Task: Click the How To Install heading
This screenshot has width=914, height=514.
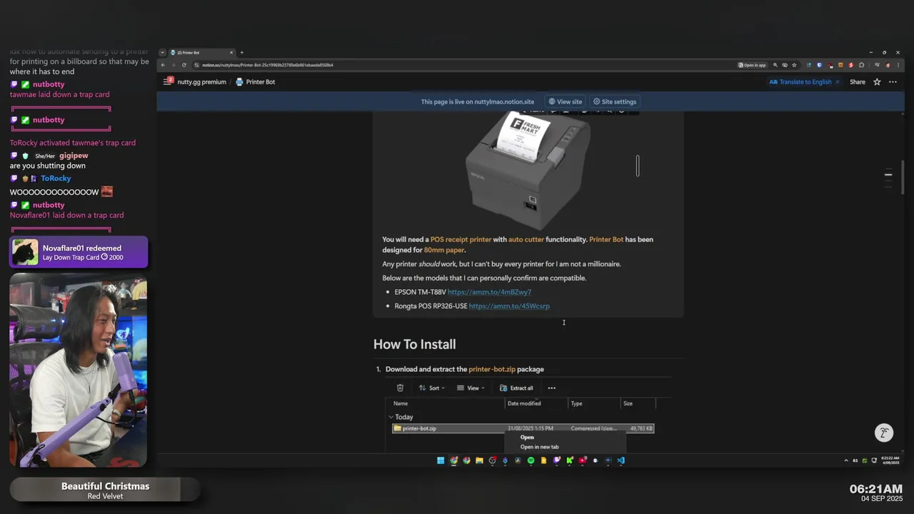Action: (x=414, y=344)
